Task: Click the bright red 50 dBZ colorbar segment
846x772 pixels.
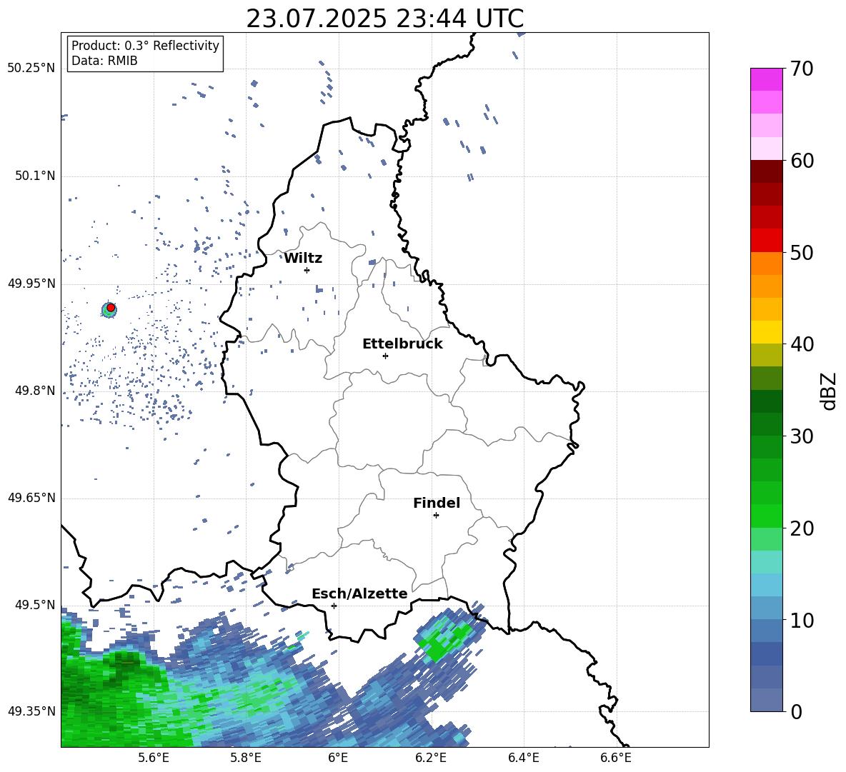Action: (766, 241)
